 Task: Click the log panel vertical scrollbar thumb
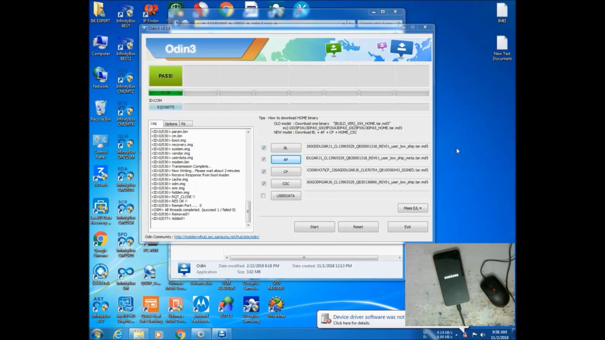point(248,211)
